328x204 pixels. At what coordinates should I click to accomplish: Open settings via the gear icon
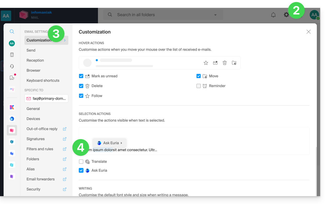[286, 15]
